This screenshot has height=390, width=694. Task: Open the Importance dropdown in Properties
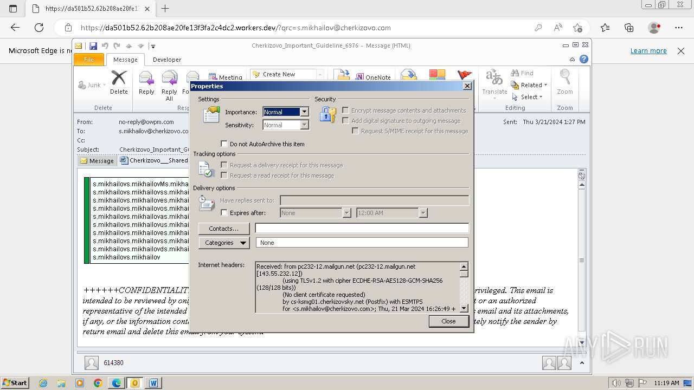point(304,112)
